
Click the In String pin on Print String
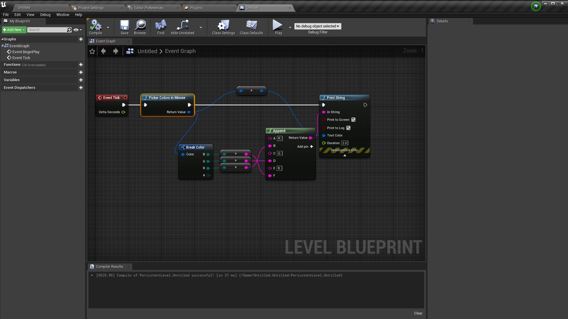click(324, 112)
